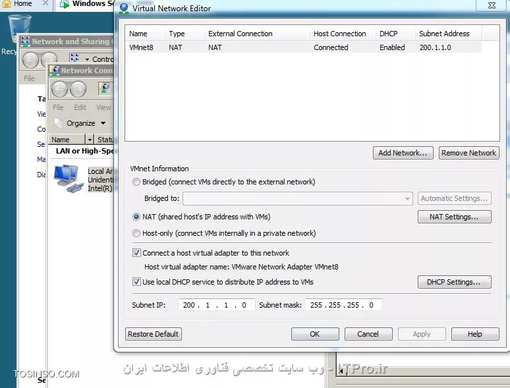
Task: Click the Apply button
Action: point(422,334)
